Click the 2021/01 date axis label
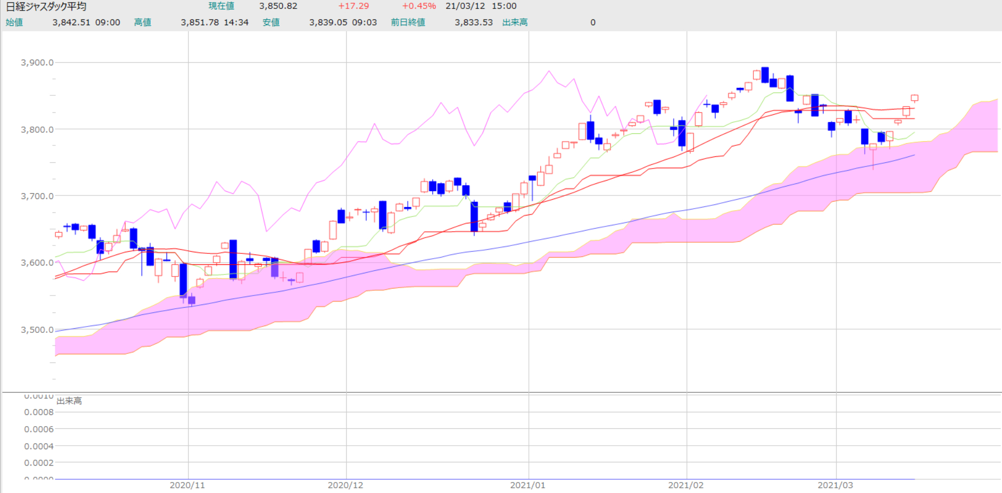 pyautogui.click(x=528, y=485)
